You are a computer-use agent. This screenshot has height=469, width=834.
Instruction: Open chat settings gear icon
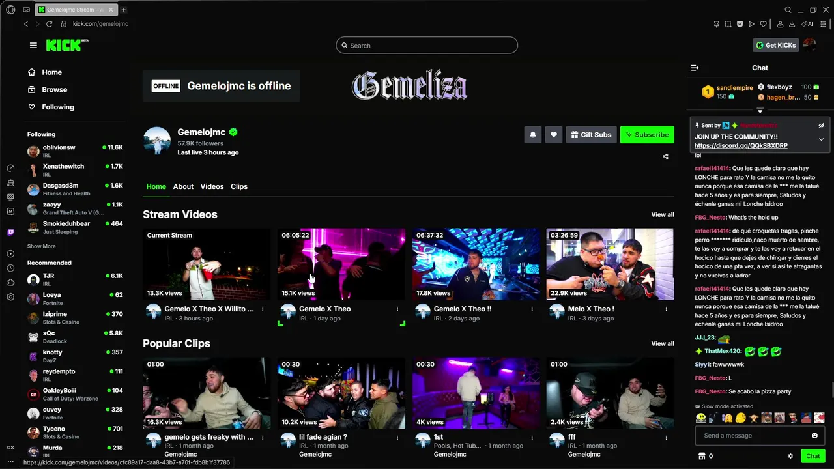(x=790, y=456)
